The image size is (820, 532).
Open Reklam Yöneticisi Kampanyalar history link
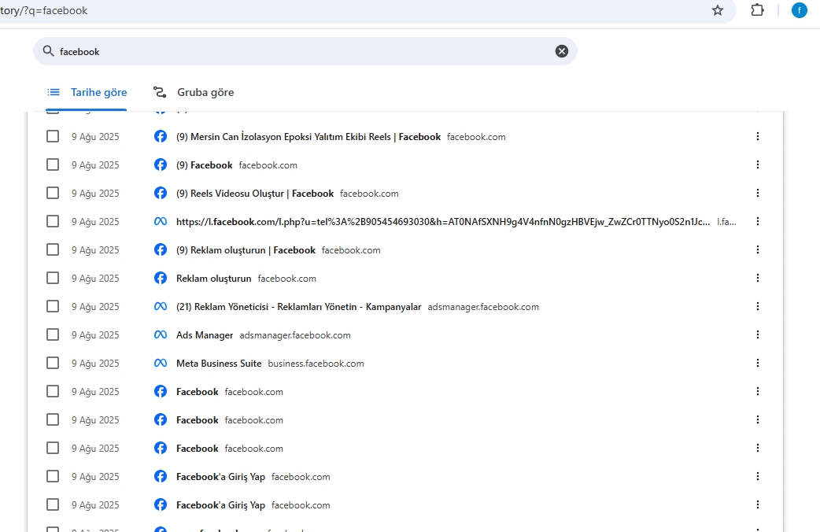[x=298, y=307]
